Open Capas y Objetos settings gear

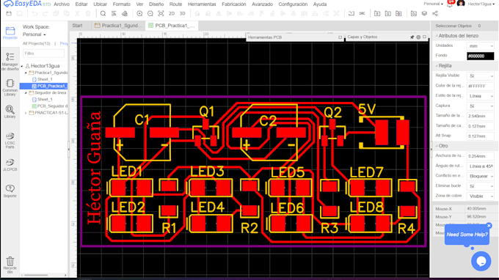[x=418, y=37]
